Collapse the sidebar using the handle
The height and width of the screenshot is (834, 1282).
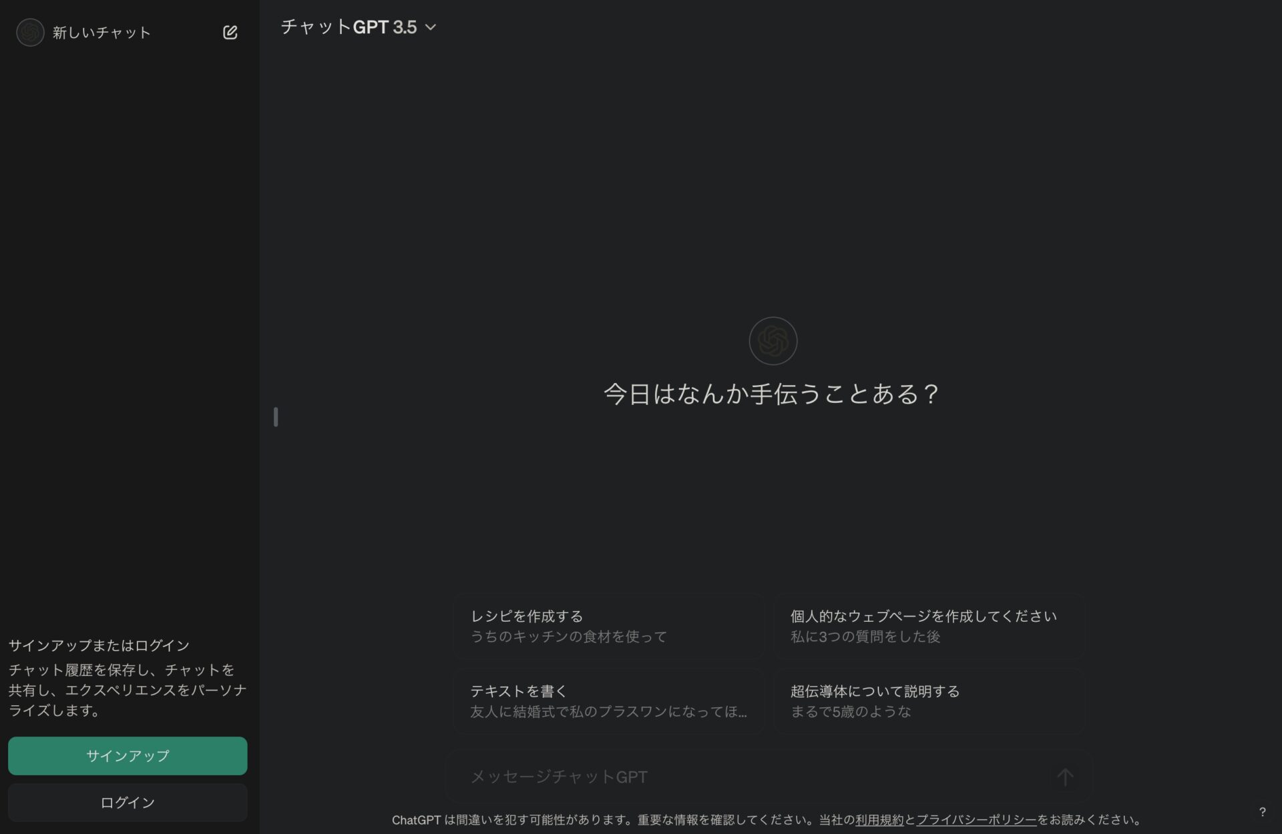(x=276, y=417)
